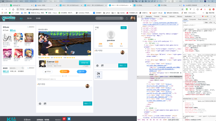The height and width of the screenshot is (121, 216).
Task: Click the red error count icon in DevTools
Action: pyautogui.click(x=203, y=16)
